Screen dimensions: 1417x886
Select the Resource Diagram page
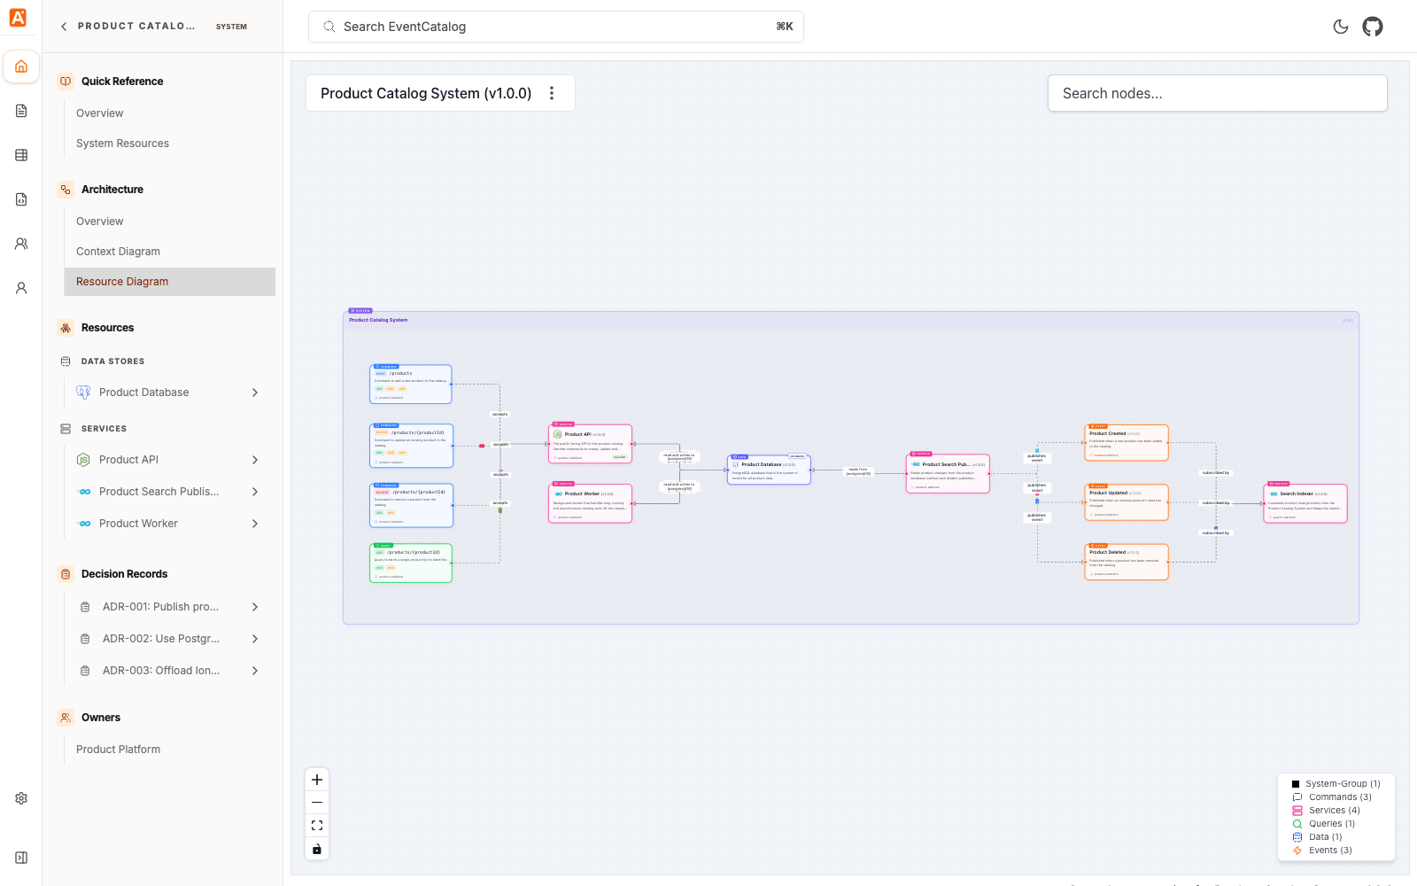pos(170,282)
